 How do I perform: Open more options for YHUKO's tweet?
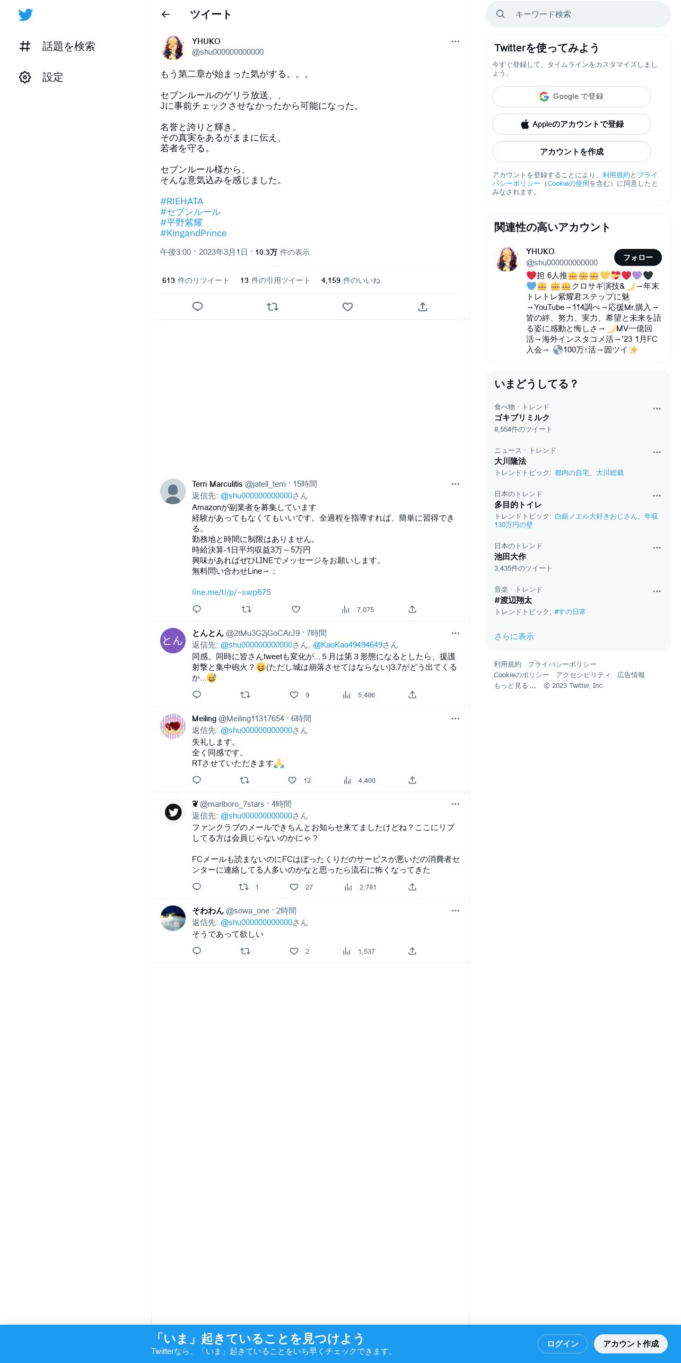click(455, 41)
